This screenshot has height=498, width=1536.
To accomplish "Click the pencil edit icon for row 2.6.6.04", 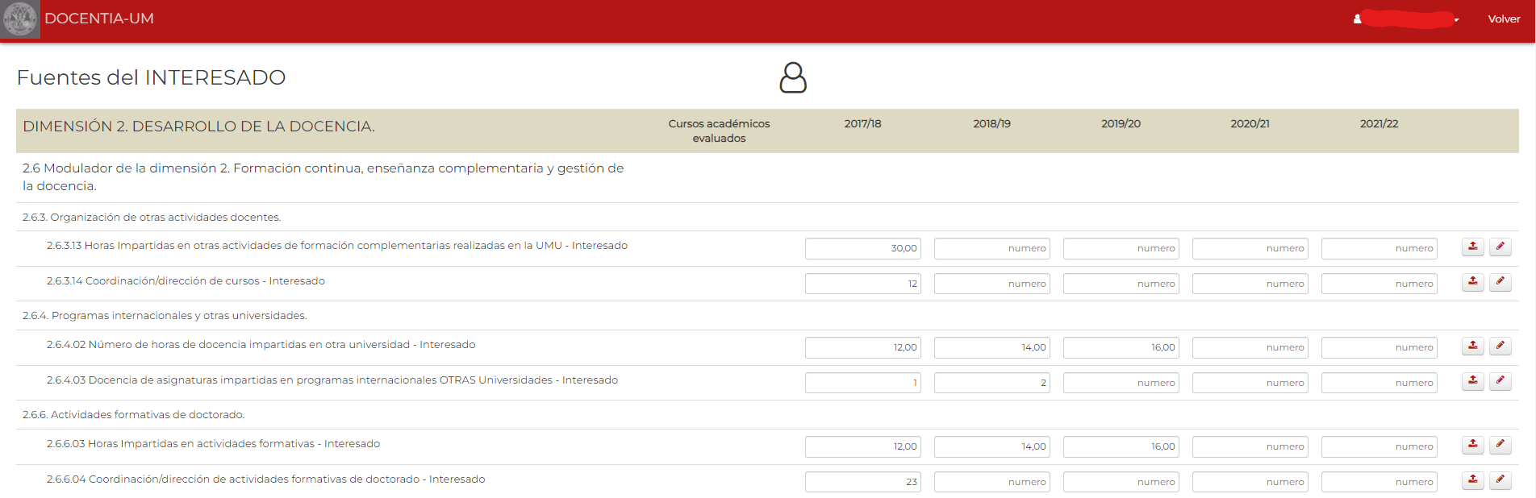I will [x=1500, y=480].
